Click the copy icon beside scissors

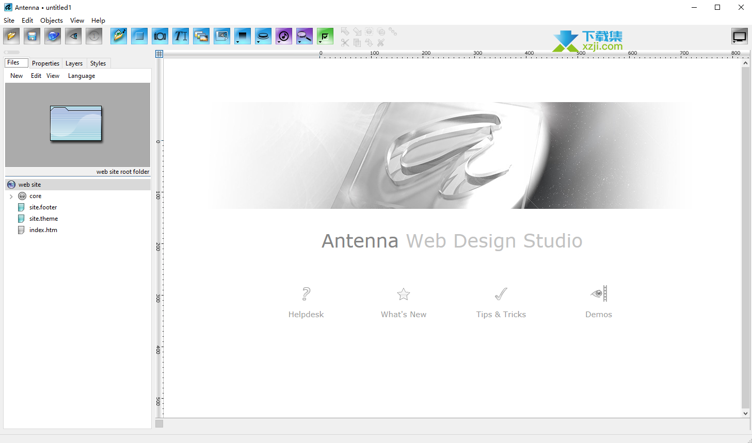[x=357, y=43]
